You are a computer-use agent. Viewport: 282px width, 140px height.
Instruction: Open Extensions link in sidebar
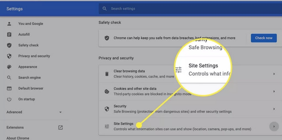15,128
